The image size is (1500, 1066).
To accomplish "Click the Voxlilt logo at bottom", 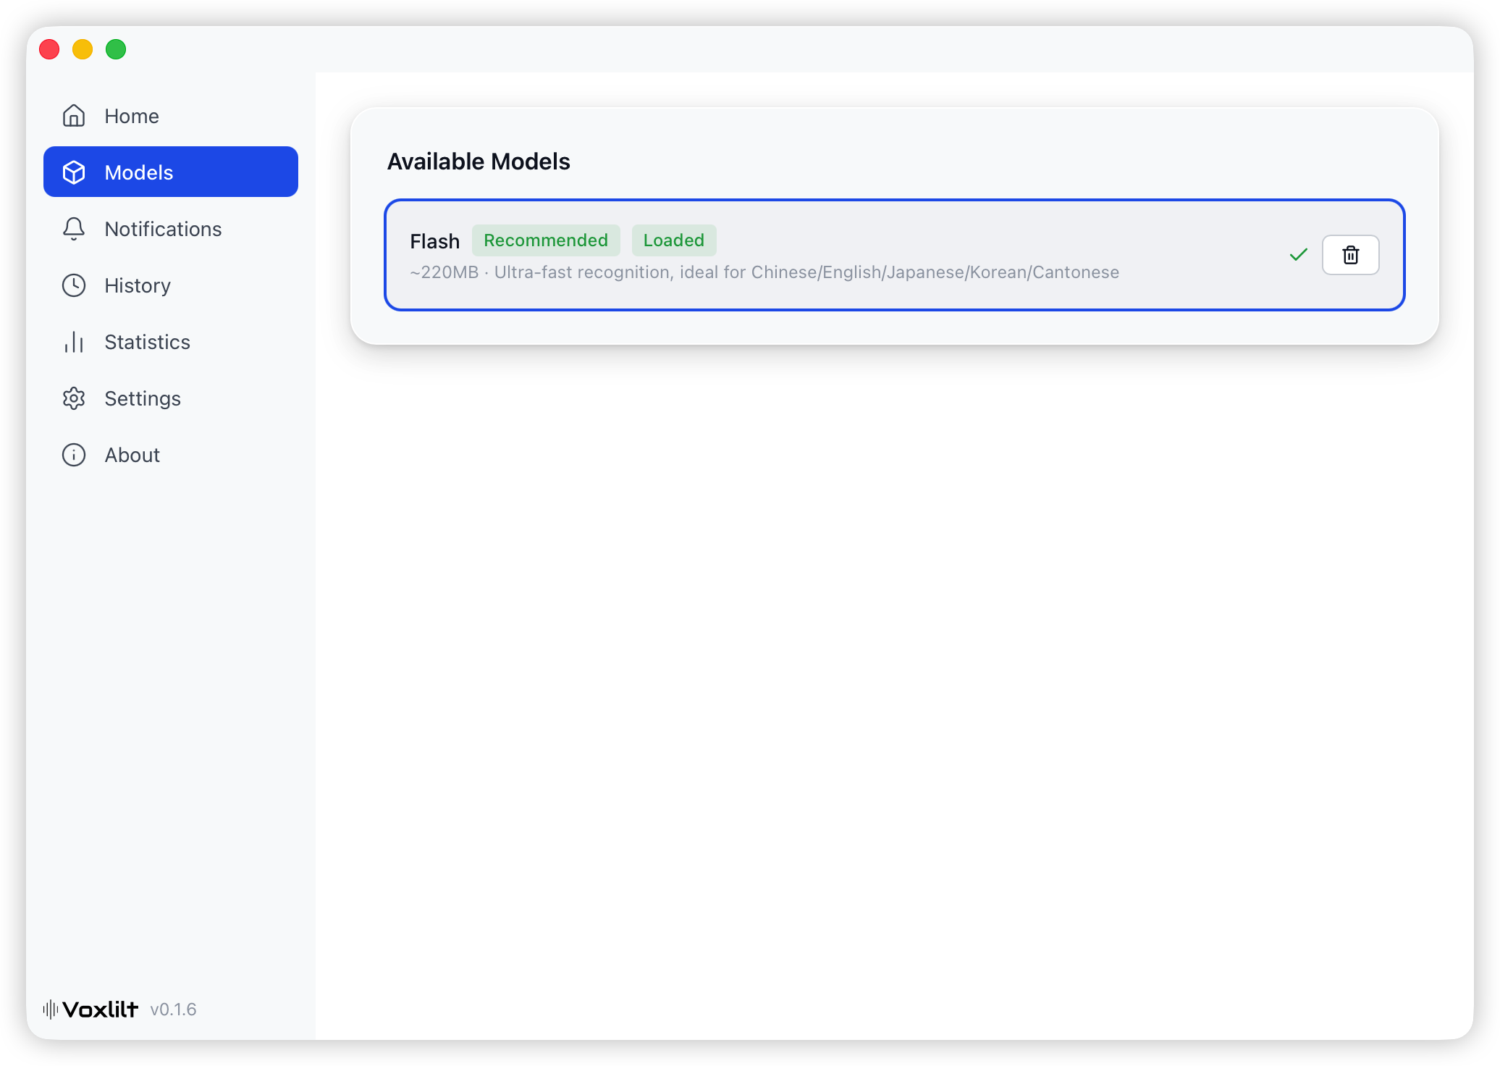I will point(91,1009).
